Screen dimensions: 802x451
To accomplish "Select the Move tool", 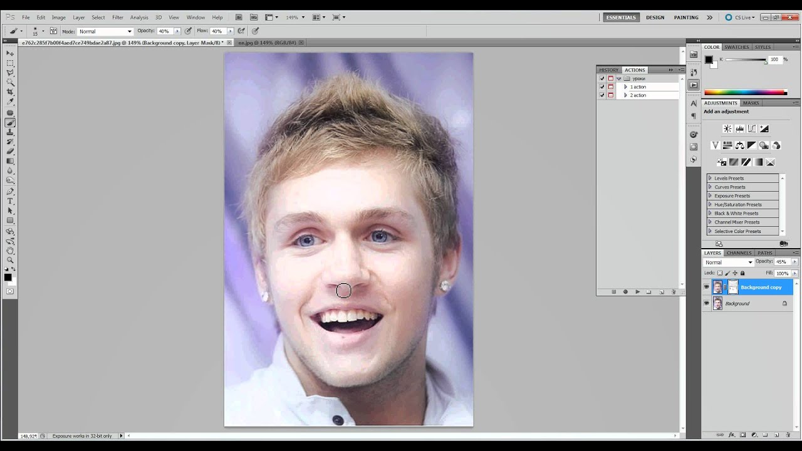I will 10,54.
